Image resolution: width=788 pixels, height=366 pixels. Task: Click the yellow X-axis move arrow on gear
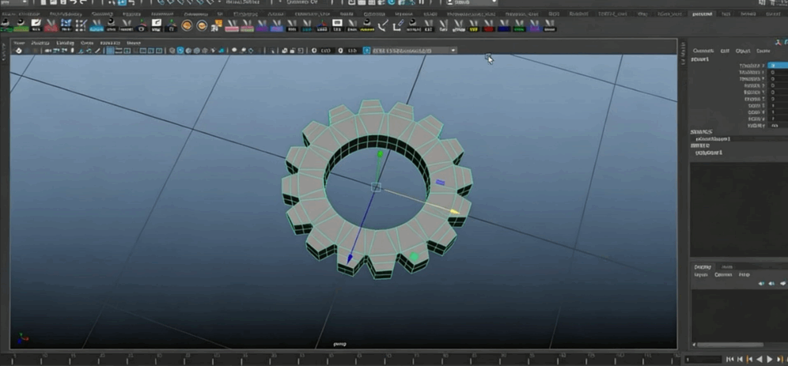coord(454,211)
